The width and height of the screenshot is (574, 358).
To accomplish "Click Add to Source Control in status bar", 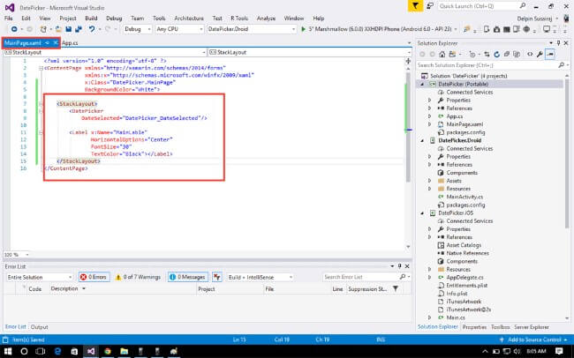I will tap(534, 339).
